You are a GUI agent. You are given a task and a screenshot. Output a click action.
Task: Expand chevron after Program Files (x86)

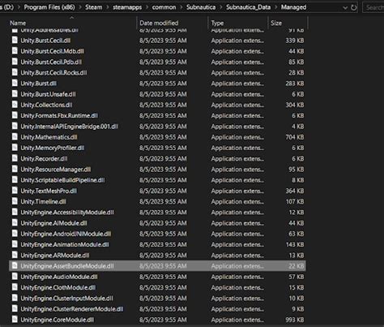tap(80, 7)
